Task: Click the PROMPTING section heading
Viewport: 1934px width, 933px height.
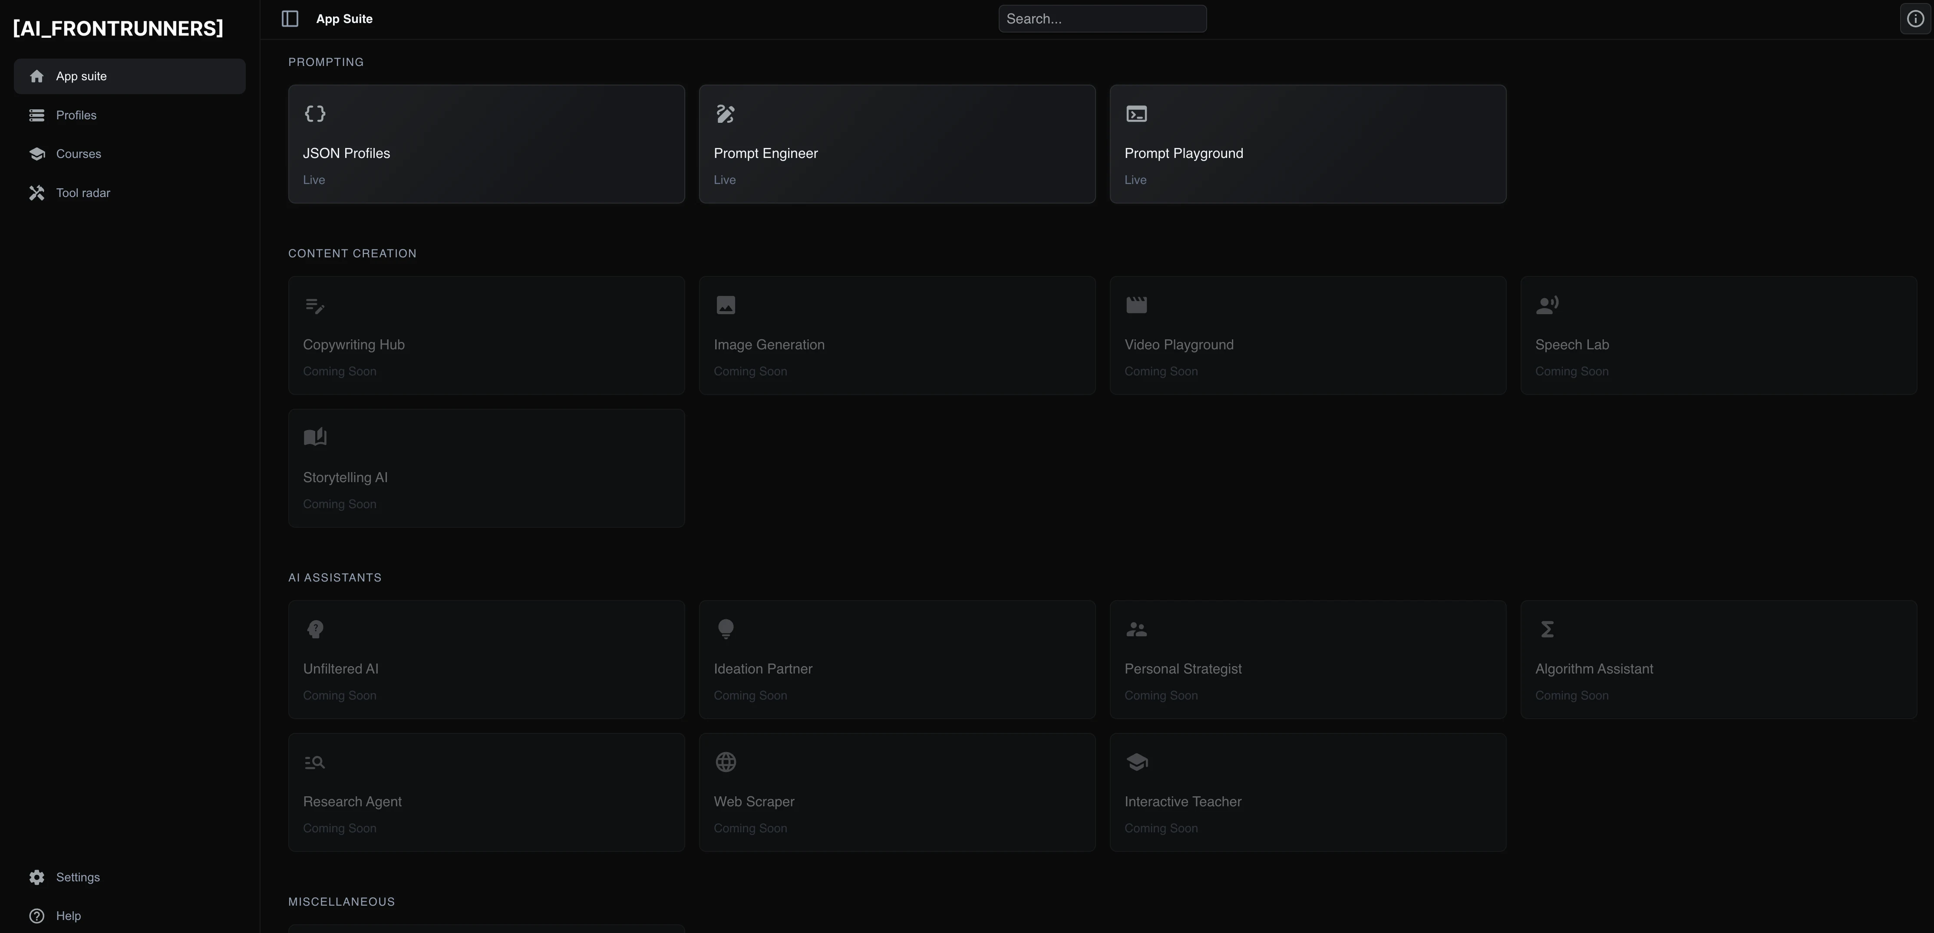Action: (326, 62)
